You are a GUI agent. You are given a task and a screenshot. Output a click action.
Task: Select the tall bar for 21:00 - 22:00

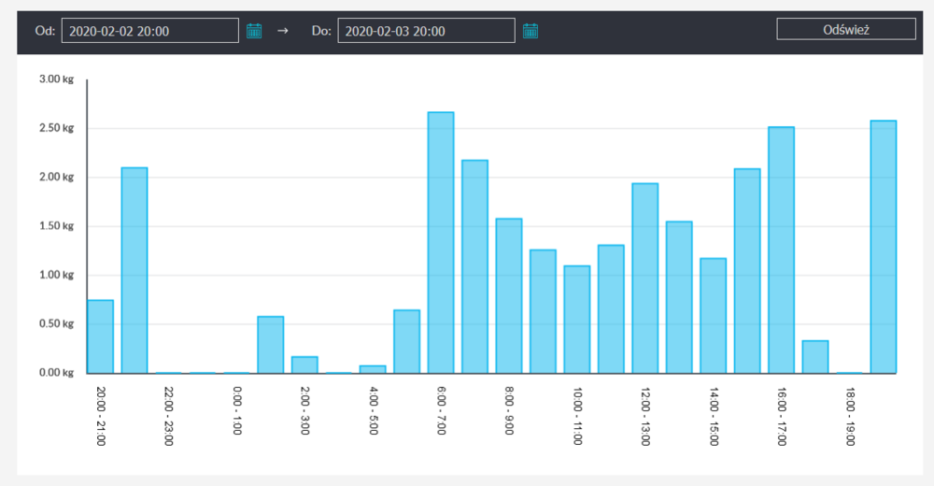click(134, 271)
